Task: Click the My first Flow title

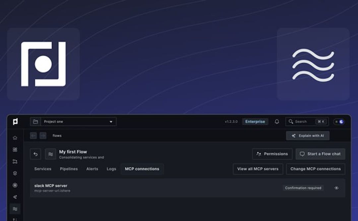Action: 73,152
